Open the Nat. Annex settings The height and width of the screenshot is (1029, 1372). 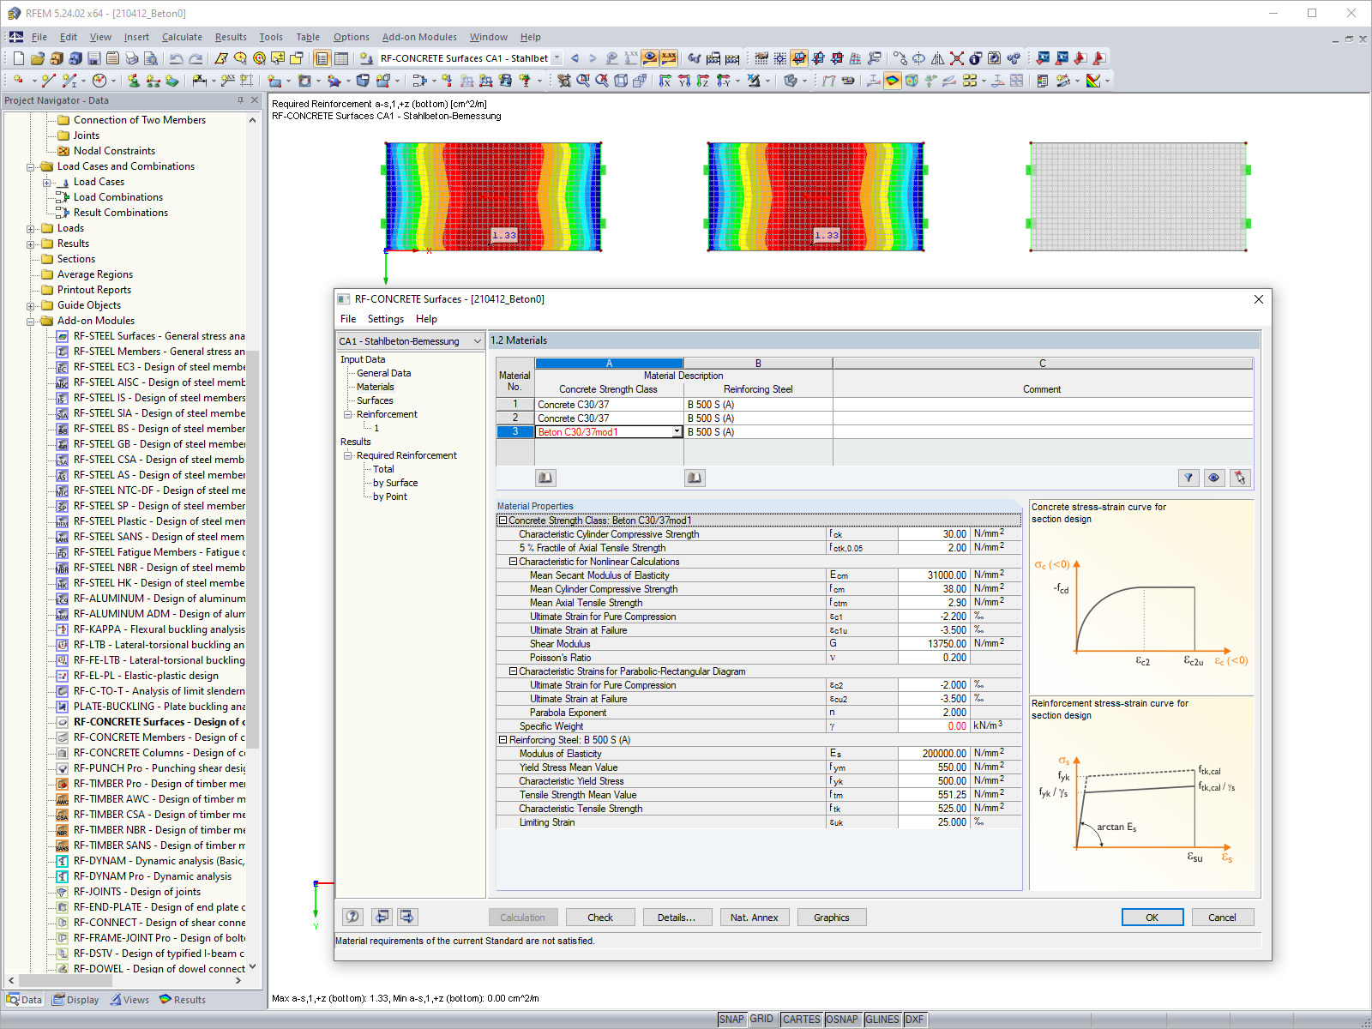tap(754, 917)
